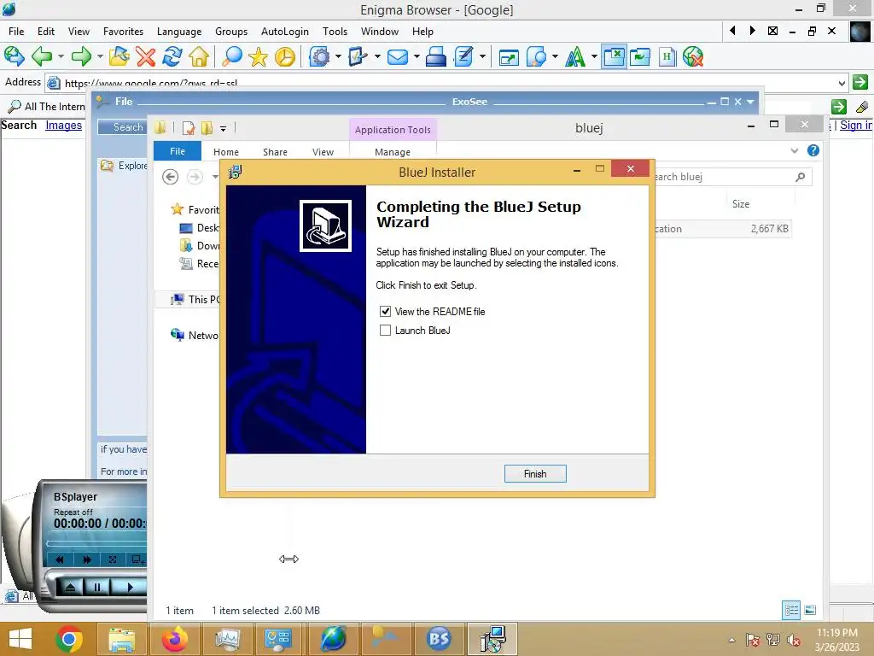
Task: Click the text size letters icon
Action: click(575, 56)
